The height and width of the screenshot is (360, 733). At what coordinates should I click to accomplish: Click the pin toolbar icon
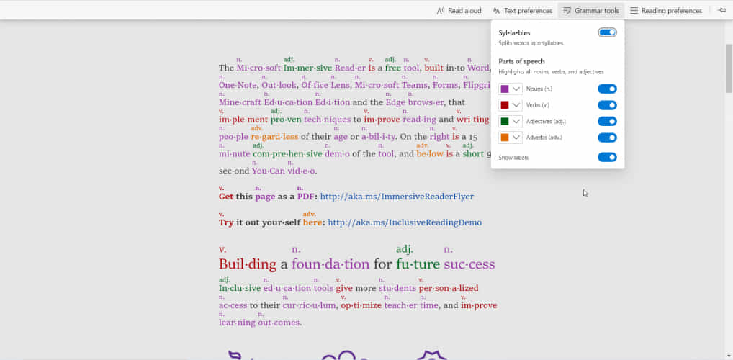click(x=721, y=10)
